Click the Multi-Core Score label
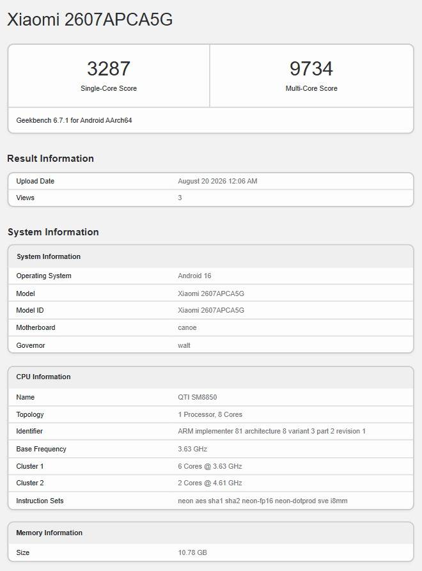 [x=311, y=88]
